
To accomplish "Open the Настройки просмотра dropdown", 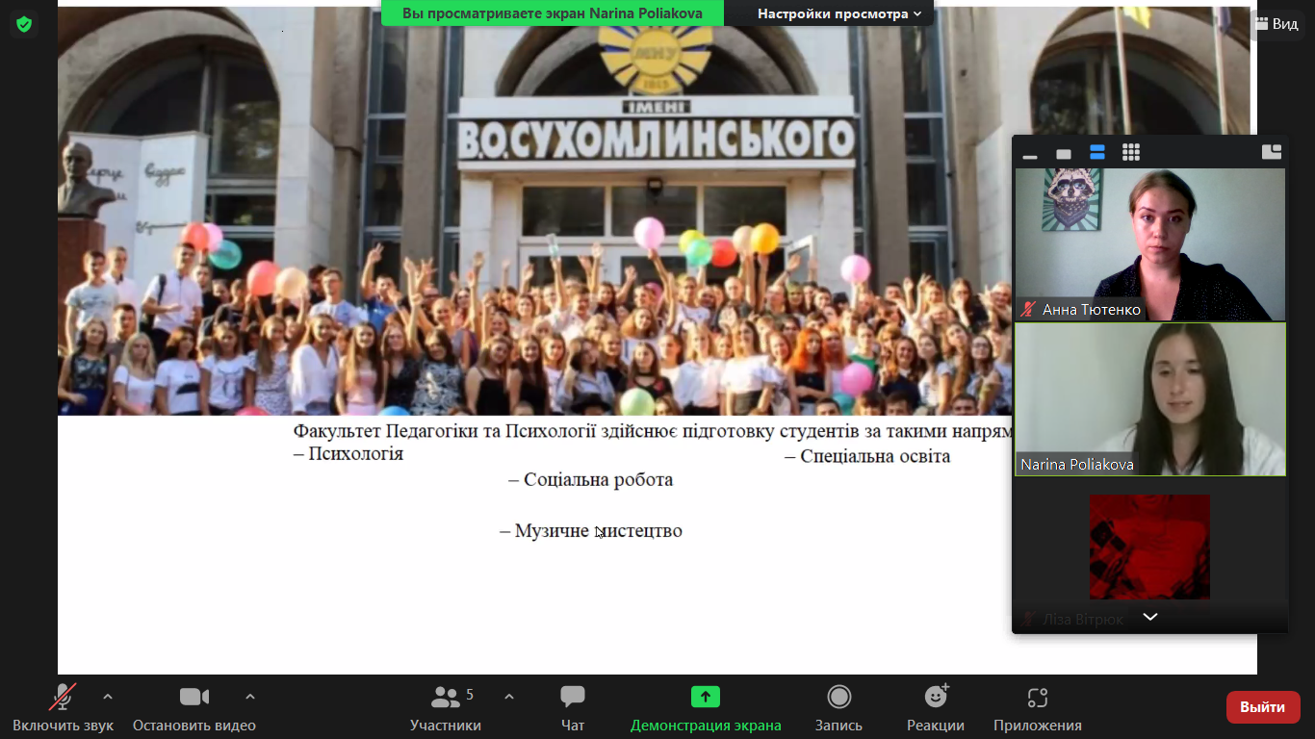I will (838, 13).
